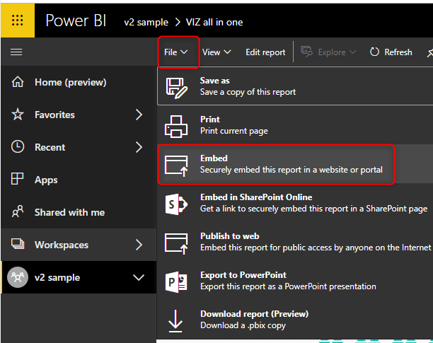Image resolution: width=433 pixels, height=343 pixels.
Task: Select Export to PowerPoint option
Action: (x=295, y=281)
